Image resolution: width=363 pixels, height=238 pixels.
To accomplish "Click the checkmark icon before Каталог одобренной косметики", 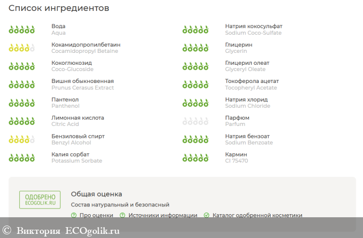I will point(206,215).
